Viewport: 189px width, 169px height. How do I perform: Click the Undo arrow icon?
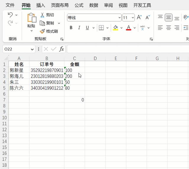tap(10, 15)
